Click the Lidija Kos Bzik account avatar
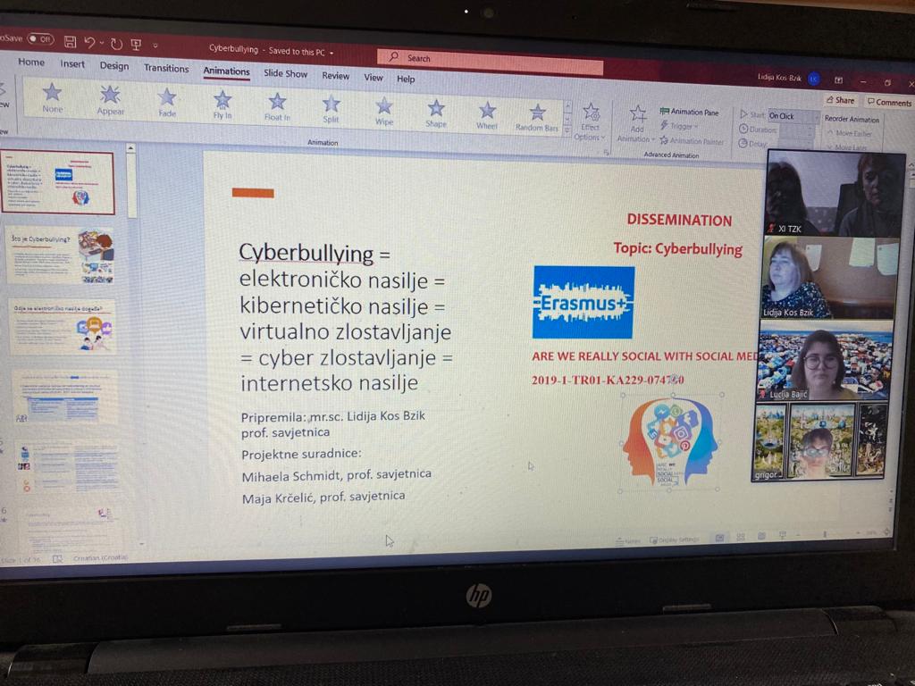This screenshot has width=915, height=686. pos(814,79)
